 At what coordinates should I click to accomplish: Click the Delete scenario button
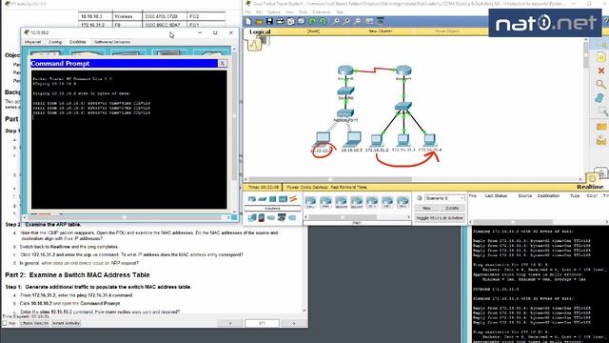tap(452, 209)
